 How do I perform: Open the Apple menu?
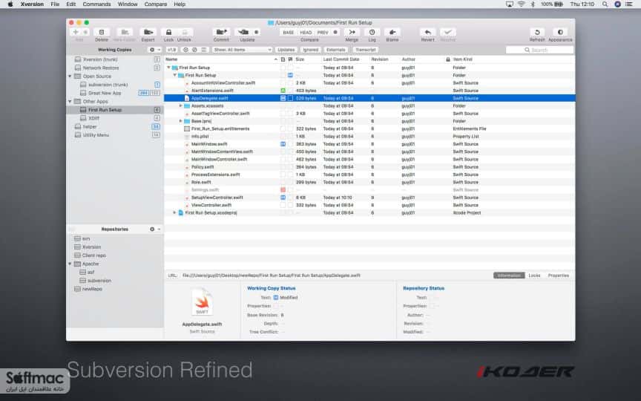click(10, 4)
